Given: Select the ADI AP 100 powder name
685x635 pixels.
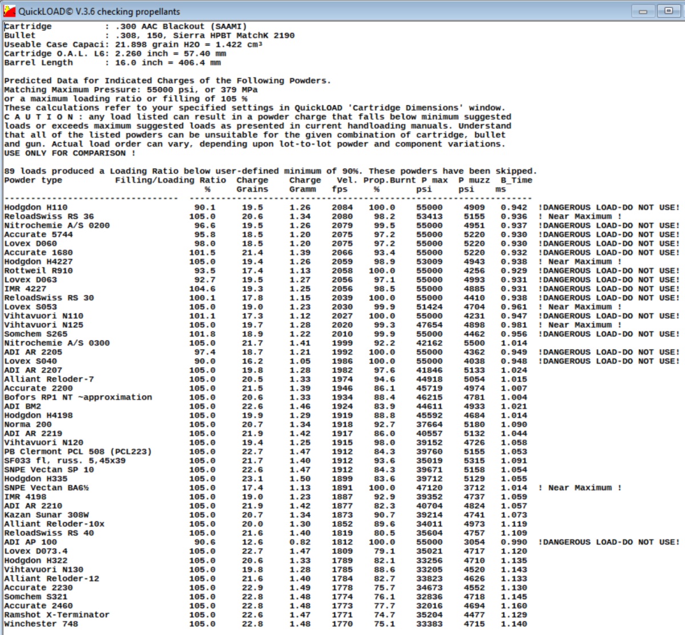Looking at the screenshot, I should coord(31,543).
